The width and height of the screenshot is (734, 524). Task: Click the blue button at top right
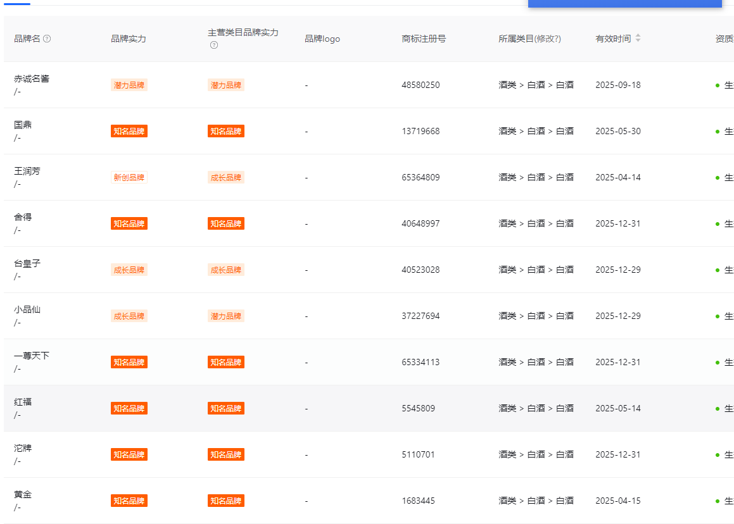click(x=624, y=3)
